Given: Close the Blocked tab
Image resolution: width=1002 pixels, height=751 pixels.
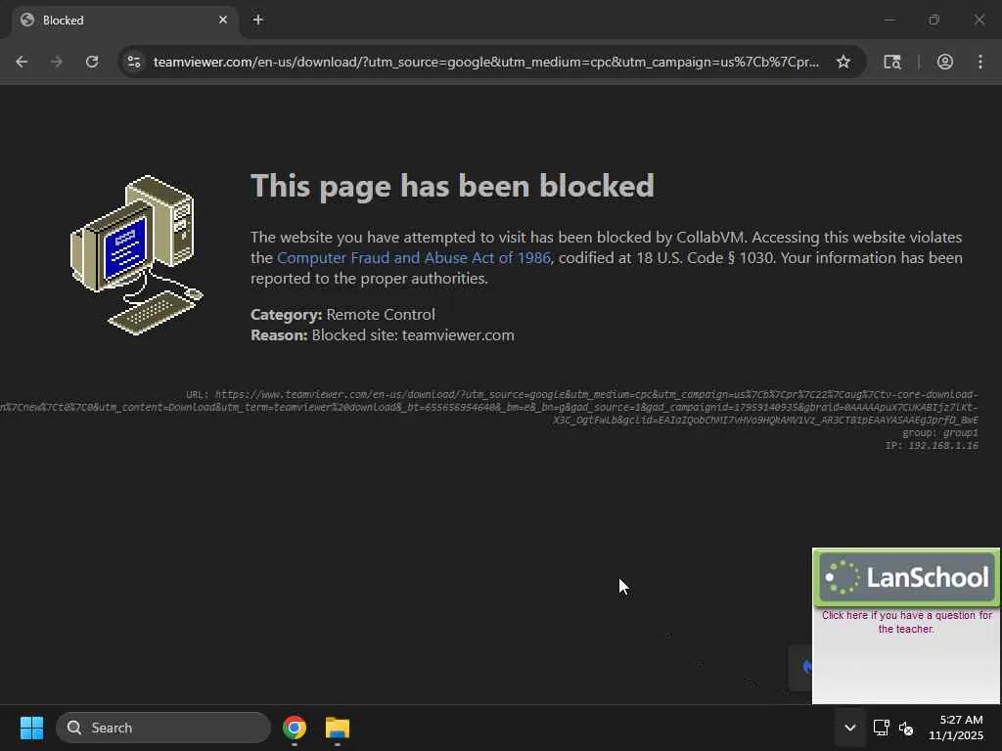Looking at the screenshot, I should 223,20.
